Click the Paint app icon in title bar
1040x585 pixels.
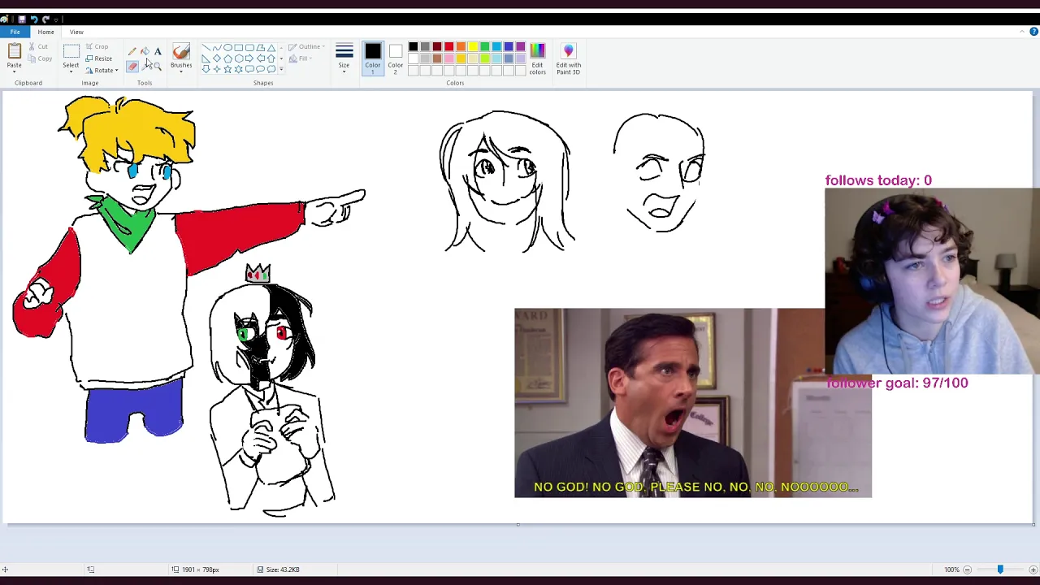point(5,19)
